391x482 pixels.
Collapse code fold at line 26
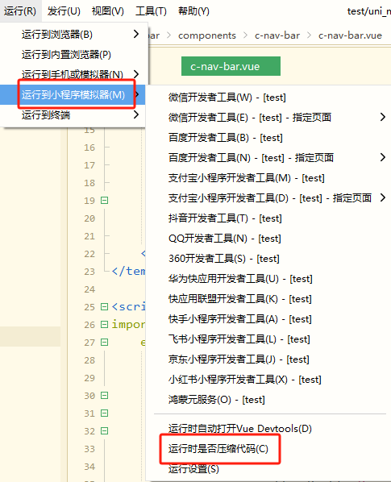[105, 325]
